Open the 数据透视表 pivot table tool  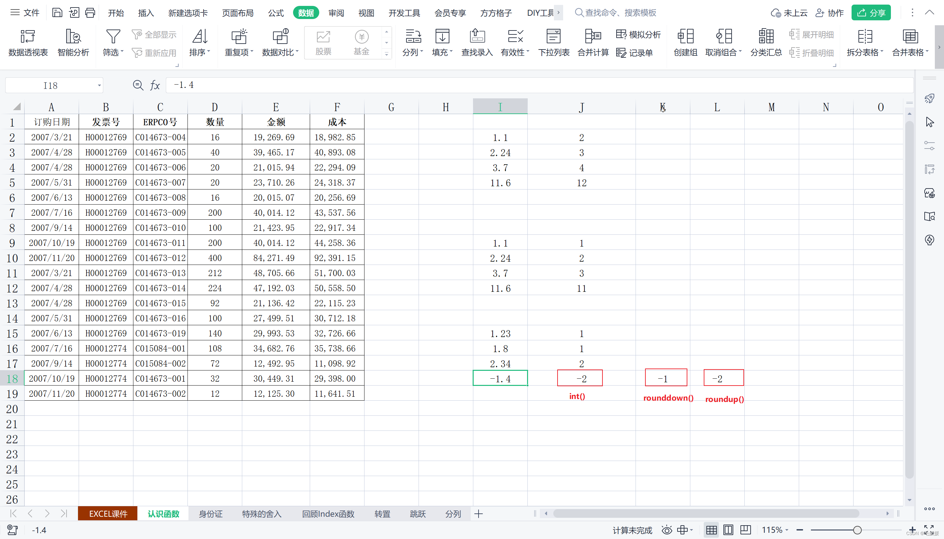(28, 43)
